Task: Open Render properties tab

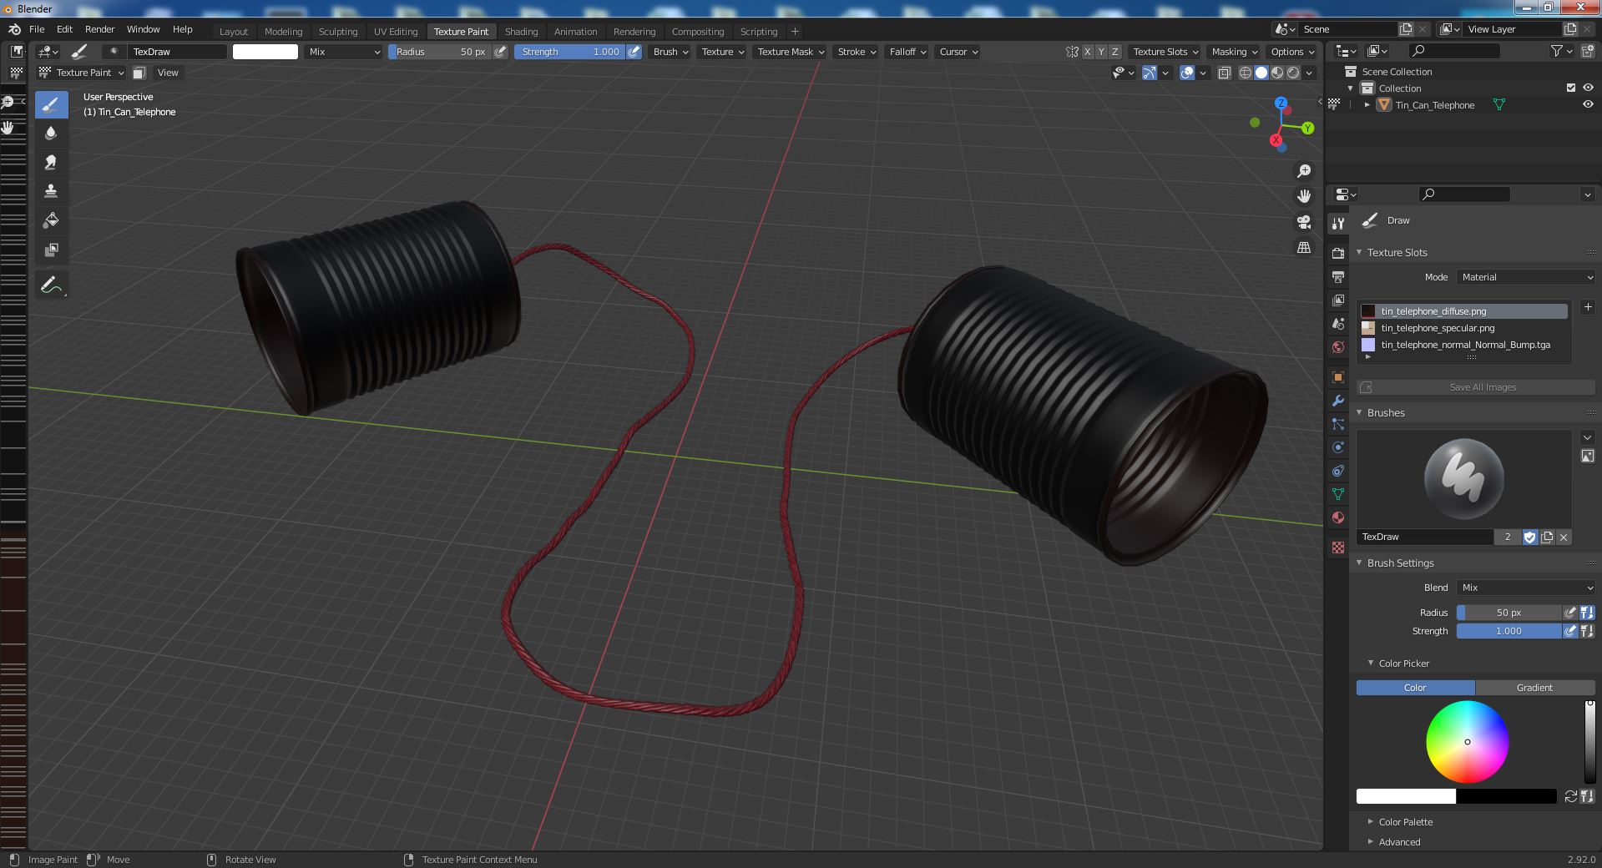Action: point(1338,253)
